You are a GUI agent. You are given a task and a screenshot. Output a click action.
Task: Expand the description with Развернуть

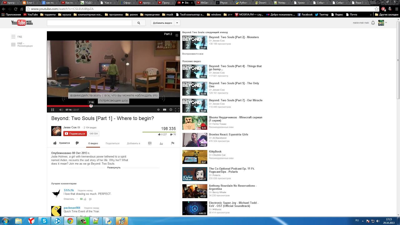(x=114, y=167)
